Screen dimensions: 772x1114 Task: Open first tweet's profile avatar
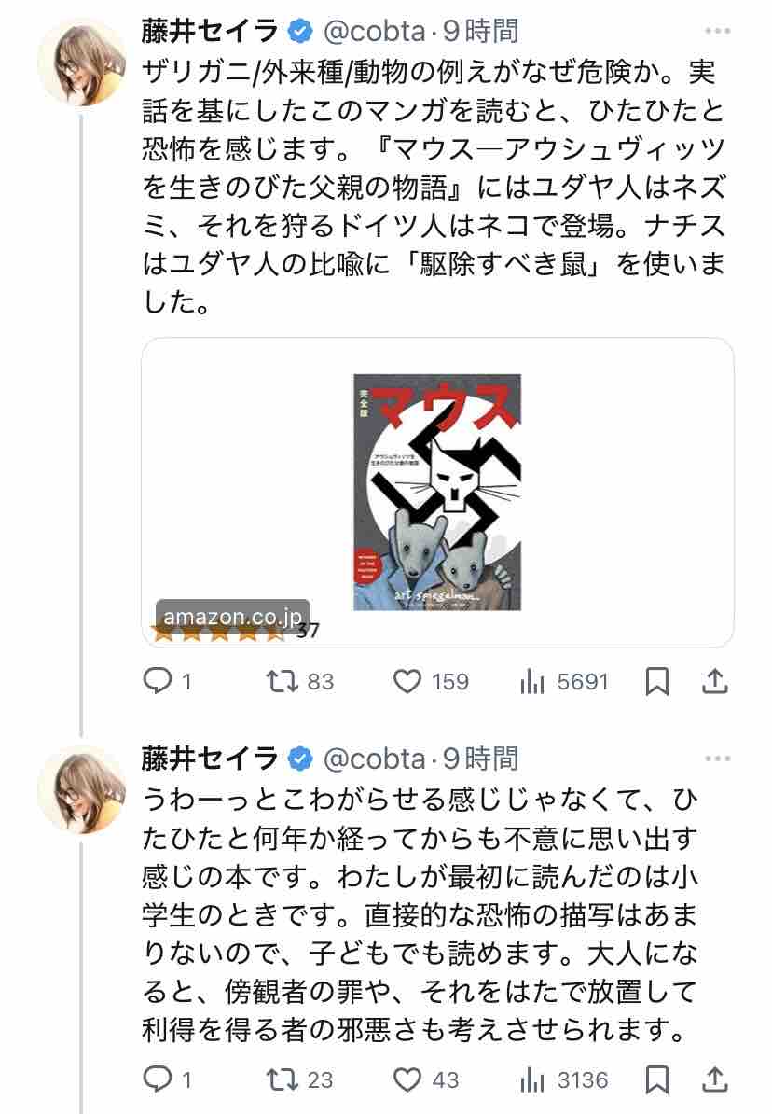[81, 62]
